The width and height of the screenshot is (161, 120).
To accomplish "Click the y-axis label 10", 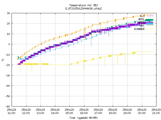I will click(8, 34).
